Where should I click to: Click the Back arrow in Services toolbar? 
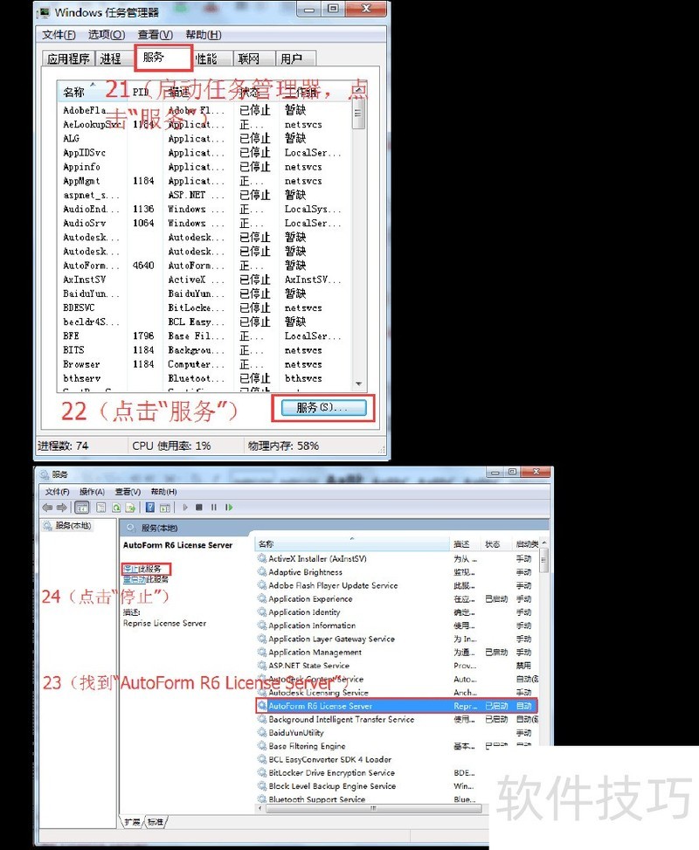48,508
